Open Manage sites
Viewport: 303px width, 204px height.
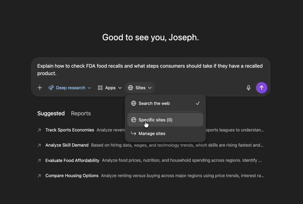tap(152, 133)
